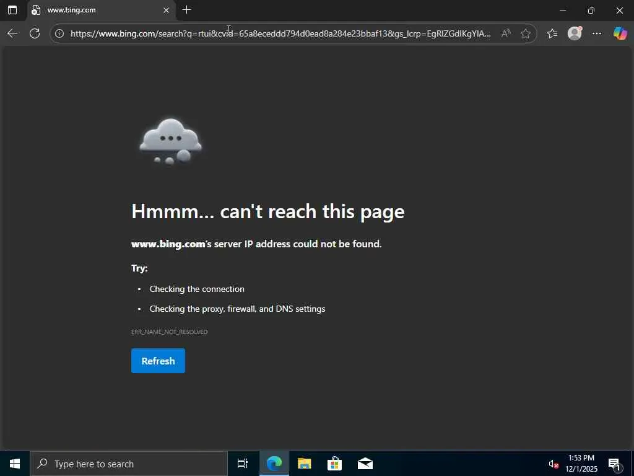Click the Edge icon in taskbar
The height and width of the screenshot is (476, 634).
(x=274, y=464)
